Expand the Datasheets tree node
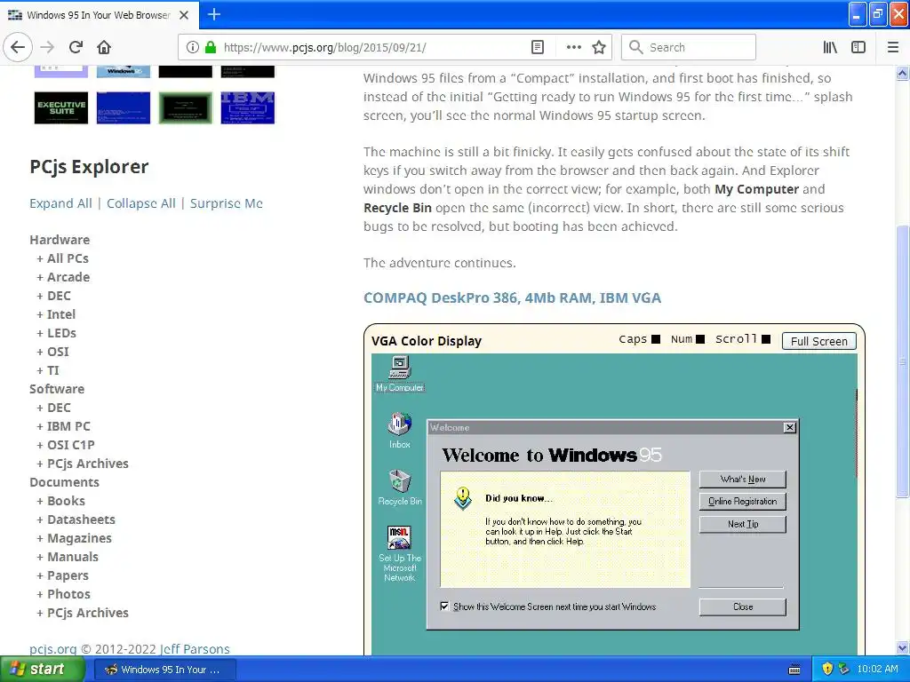Viewport: 910px width, 682px height. (x=76, y=519)
